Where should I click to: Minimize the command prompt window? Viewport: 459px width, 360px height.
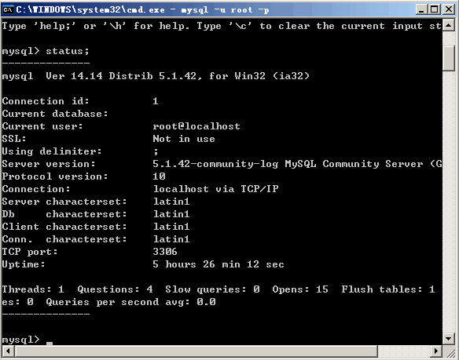tap(421, 9)
